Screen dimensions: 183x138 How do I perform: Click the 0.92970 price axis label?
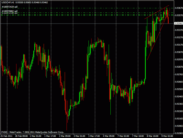pos(179,59)
